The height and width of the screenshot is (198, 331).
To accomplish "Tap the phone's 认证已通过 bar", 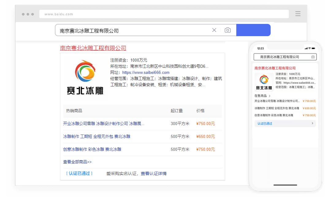I will pyautogui.click(x=285, y=123).
